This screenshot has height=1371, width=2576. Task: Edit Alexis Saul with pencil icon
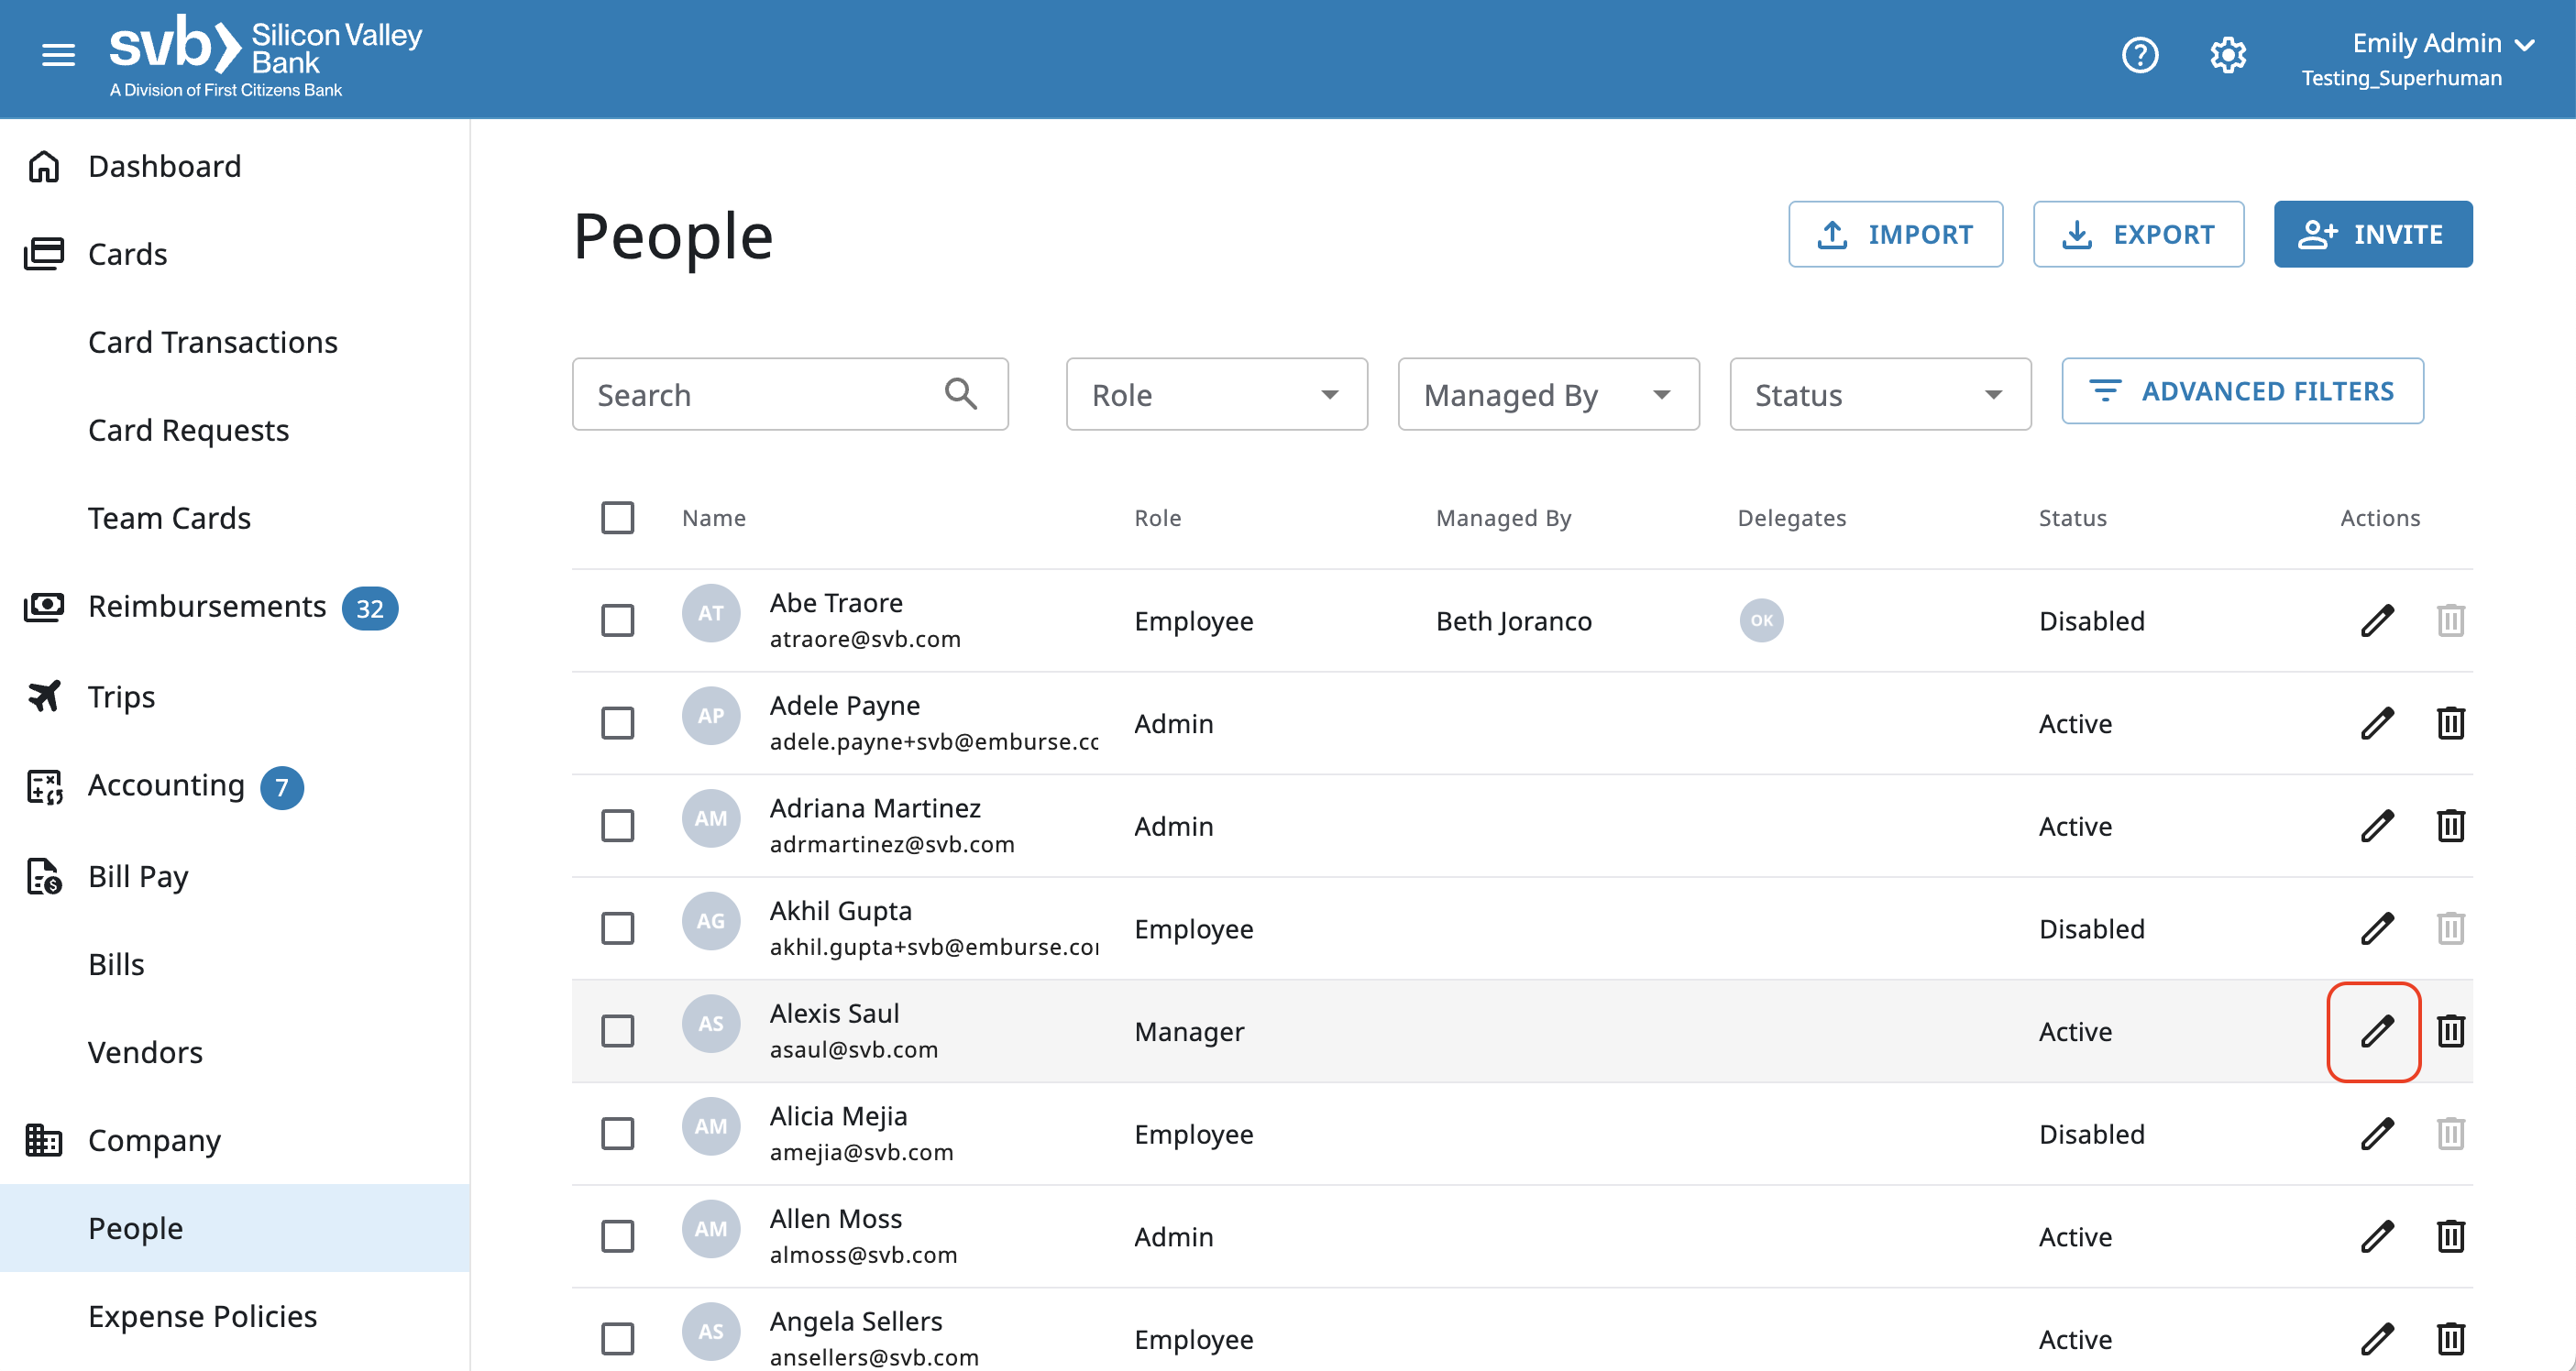pyautogui.click(x=2376, y=1031)
